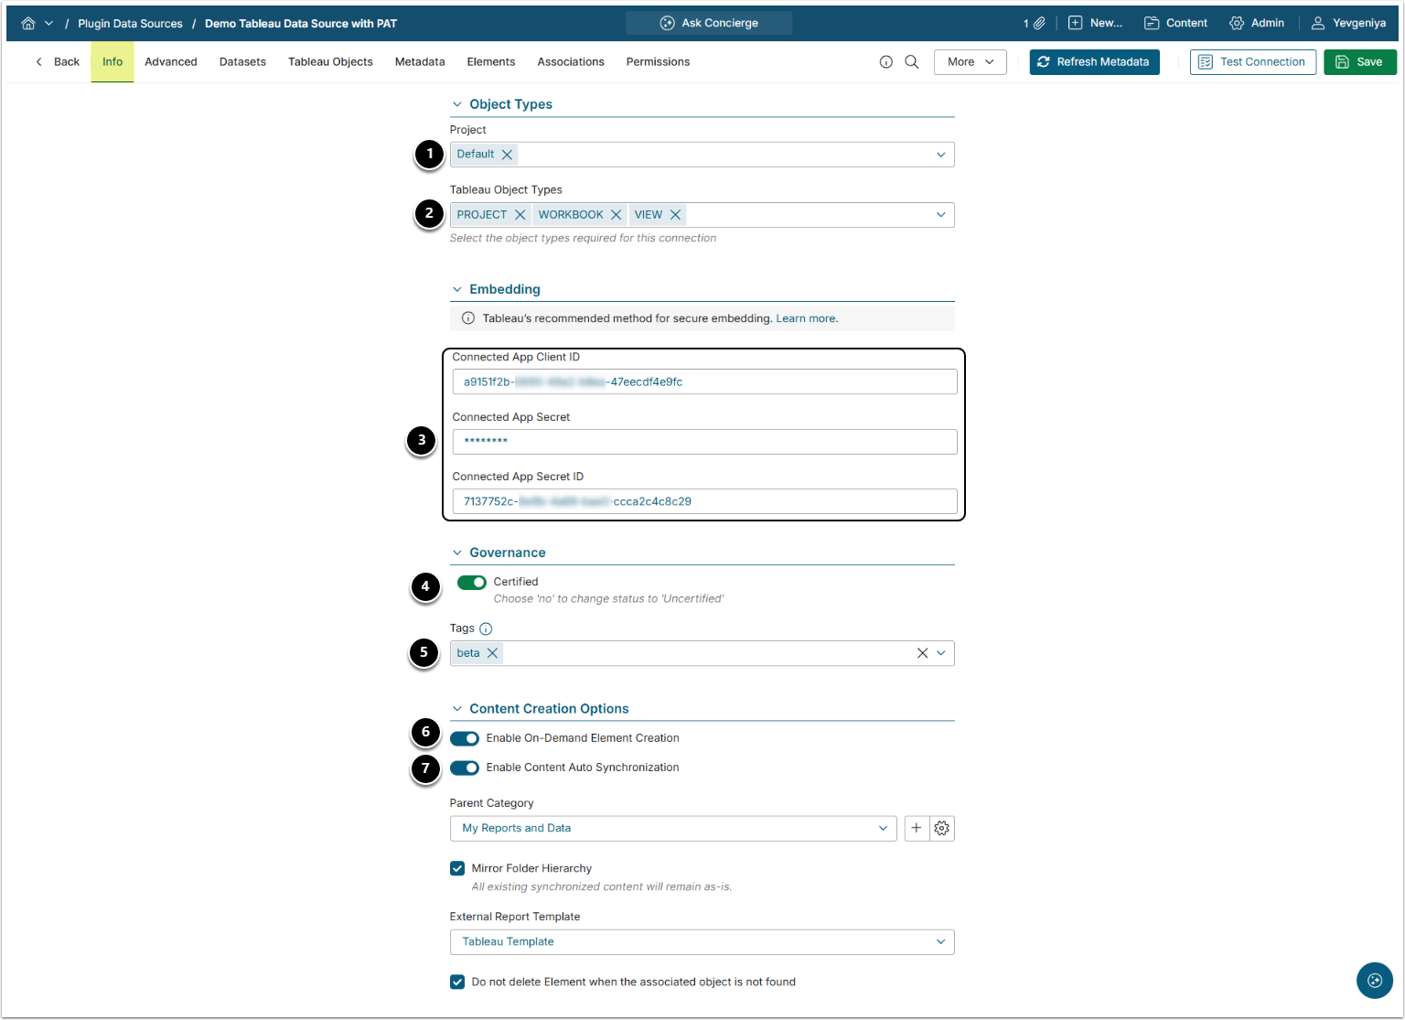This screenshot has width=1405, height=1020.
Task: Collapse the Object Types section
Action: click(x=457, y=104)
